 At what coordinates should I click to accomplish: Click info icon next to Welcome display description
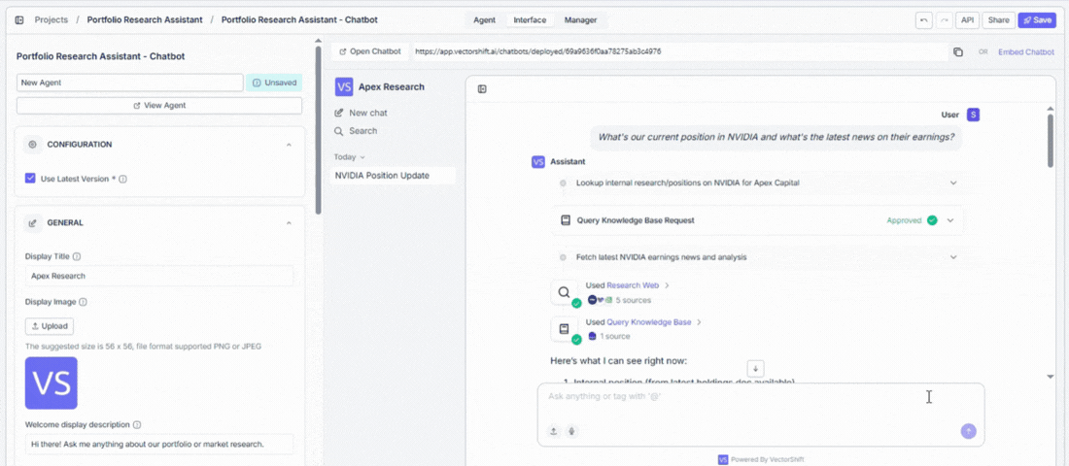click(136, 424)
